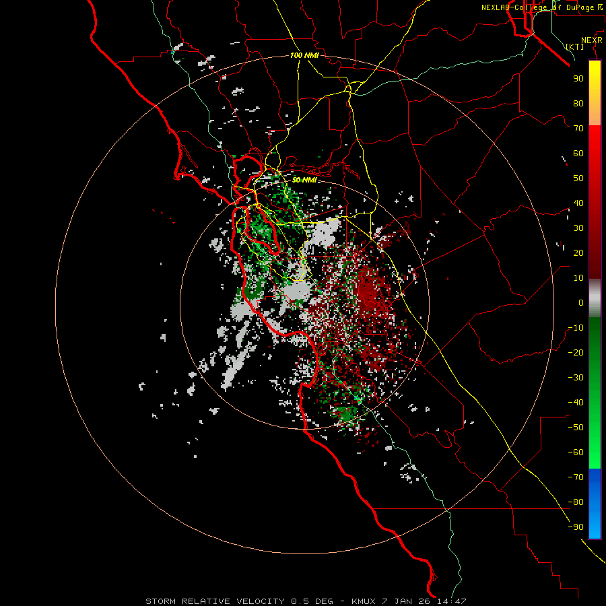Select the 20 value on velocity scale
Image resolution: width=606 pixels, height=606 pixels.
coord(578,252)
